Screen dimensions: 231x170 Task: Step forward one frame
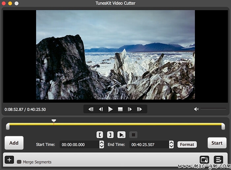coord(130,109)
